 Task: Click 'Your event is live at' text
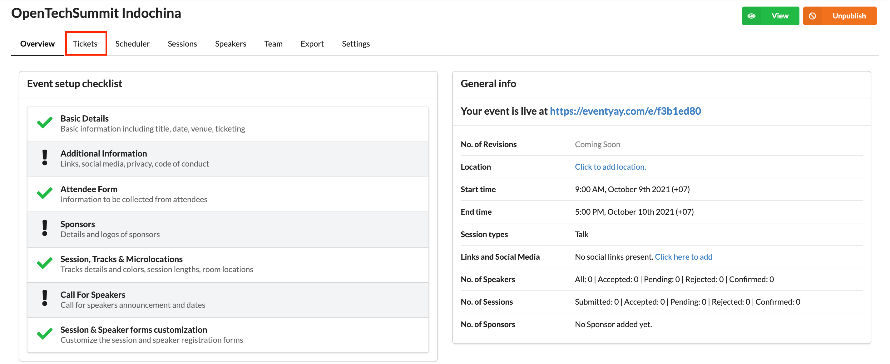504,111
